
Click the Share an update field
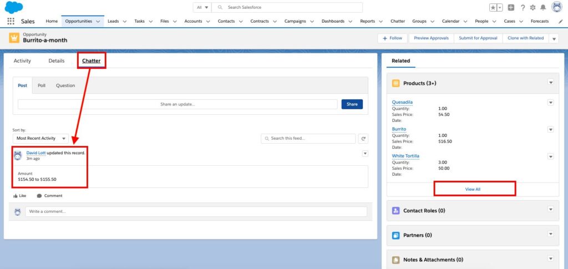177,104
